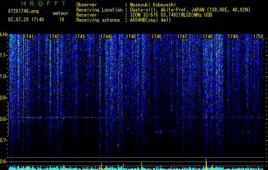Click the 0.9 kHz frequency axis label
268x170 pixels.
coord(4,98)
